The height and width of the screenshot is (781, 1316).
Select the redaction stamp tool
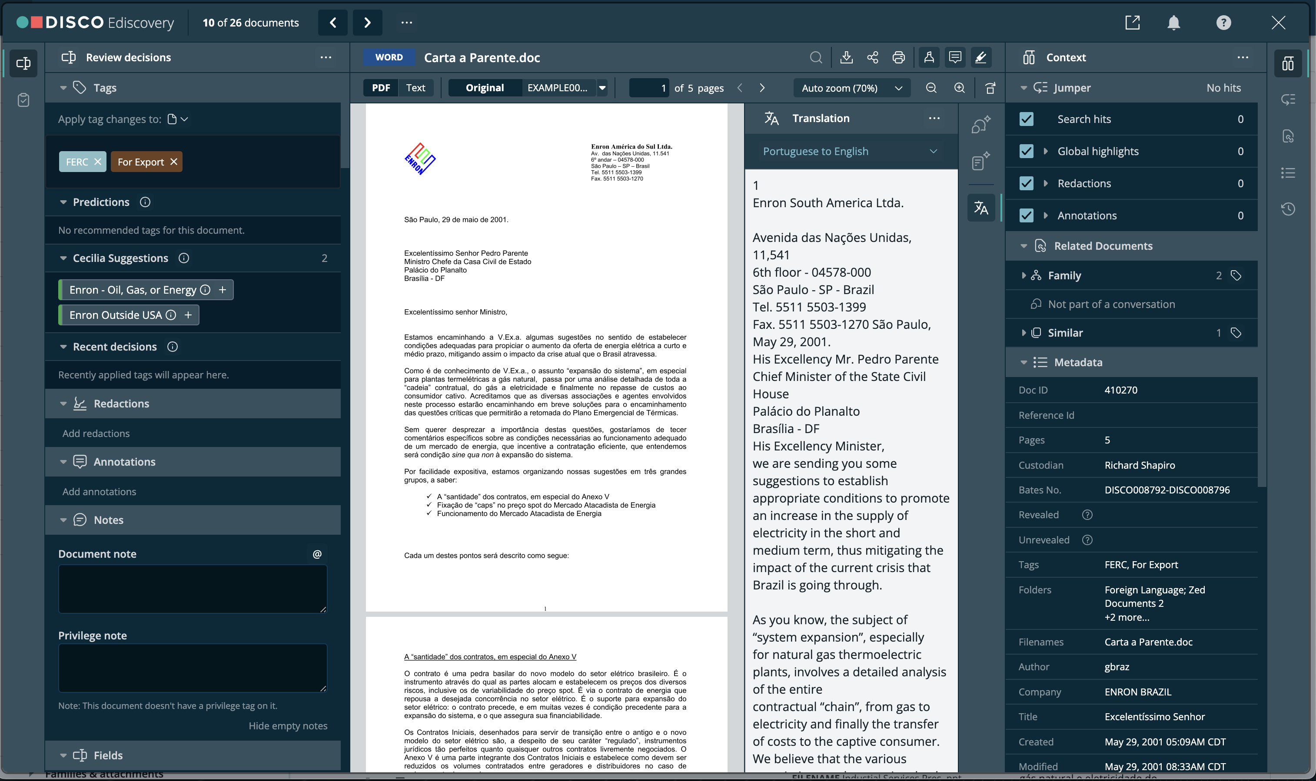[x=929, y=57]
